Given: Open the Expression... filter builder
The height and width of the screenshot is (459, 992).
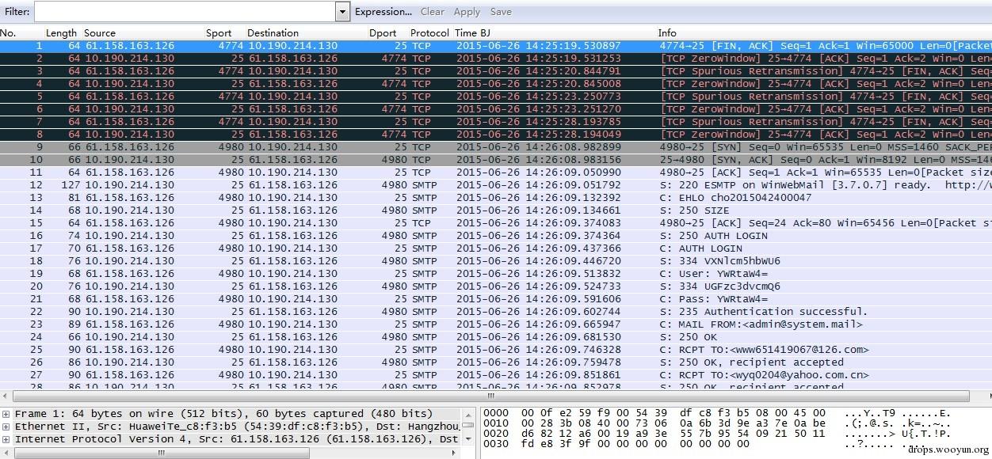Looking at the screenshot, I should [x=383, y=12].
